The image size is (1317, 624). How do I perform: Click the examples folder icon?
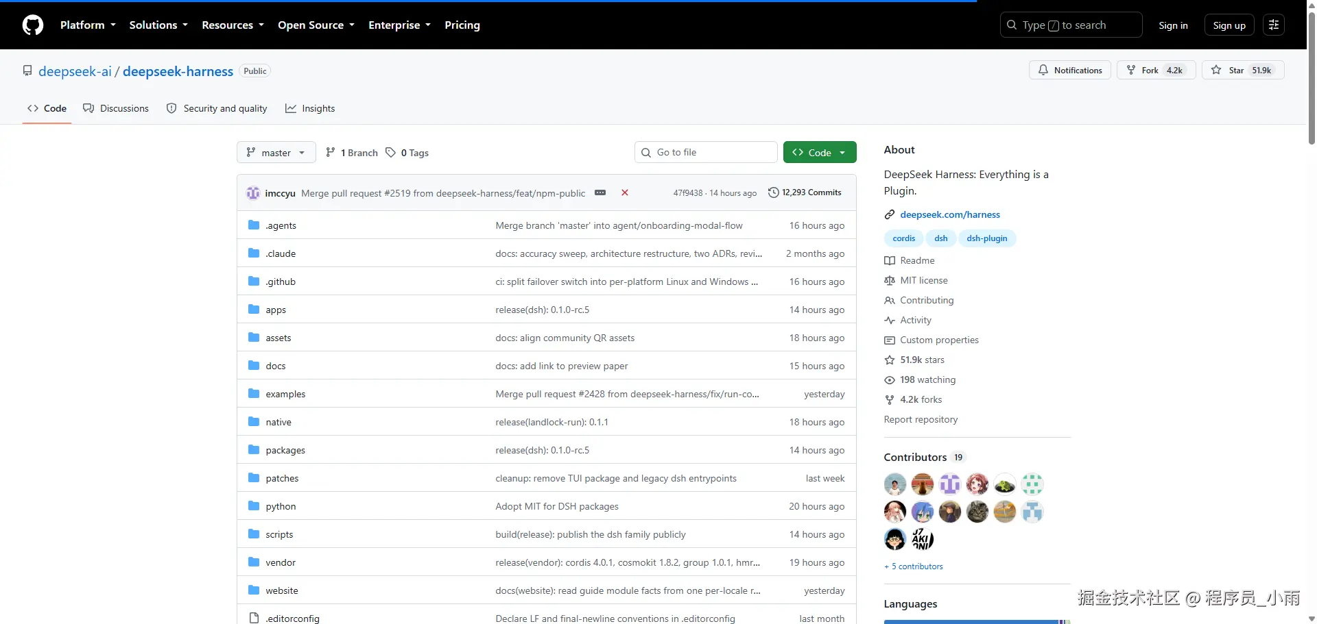click(x=254, y=394)
